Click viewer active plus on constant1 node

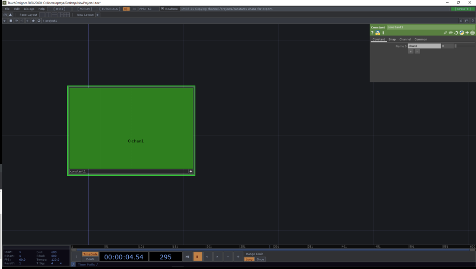click(191, 171)
